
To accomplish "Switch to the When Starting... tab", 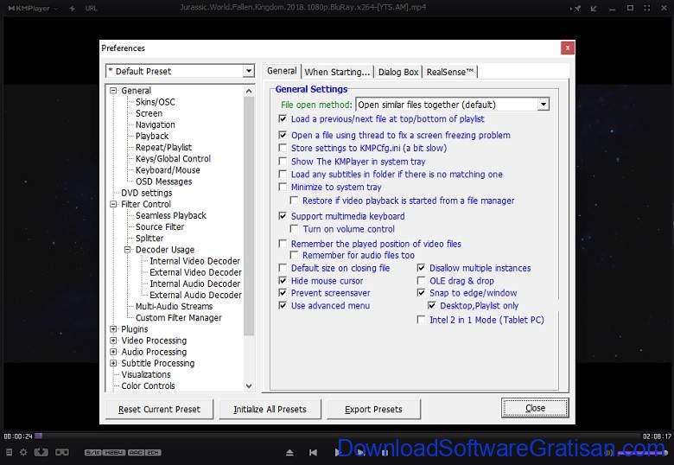I will coord(337,73).
